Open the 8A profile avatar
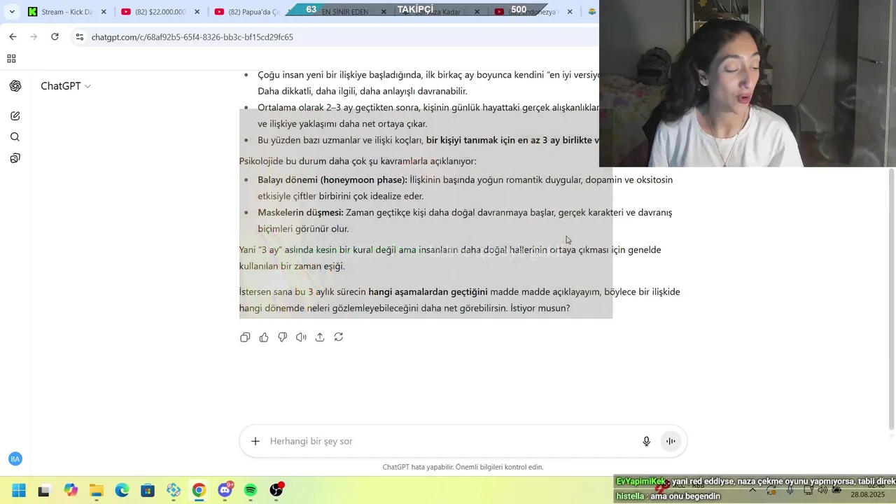Image resolution: width=896 pixels, height=504 pixels. [15, 459]
